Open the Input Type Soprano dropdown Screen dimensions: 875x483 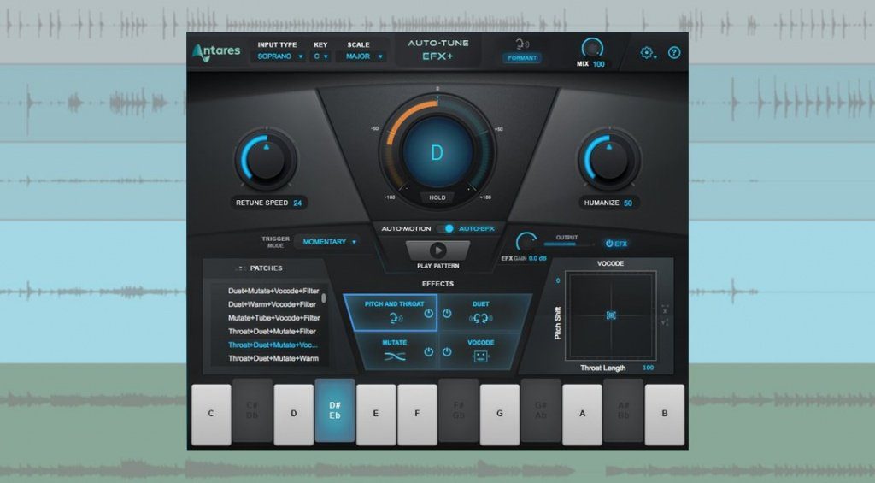[x=280, y=56]
